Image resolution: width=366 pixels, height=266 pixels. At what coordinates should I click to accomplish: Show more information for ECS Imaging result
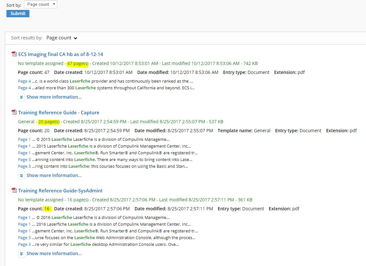54,97
